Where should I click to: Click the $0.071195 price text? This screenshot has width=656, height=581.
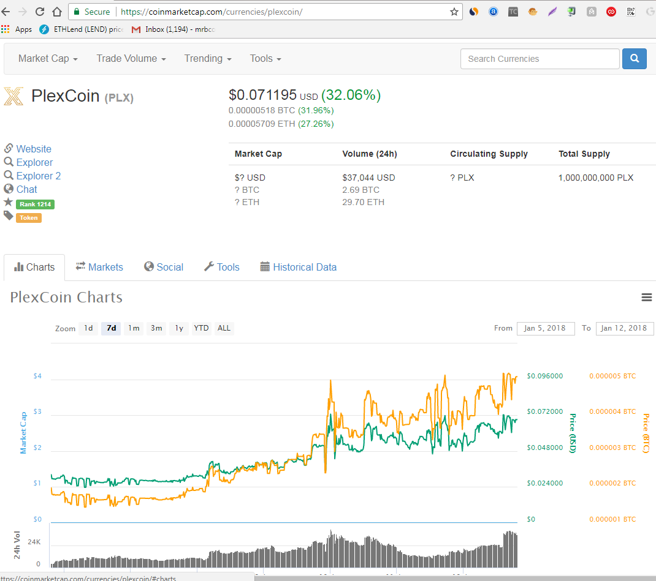tap(262, 95)
